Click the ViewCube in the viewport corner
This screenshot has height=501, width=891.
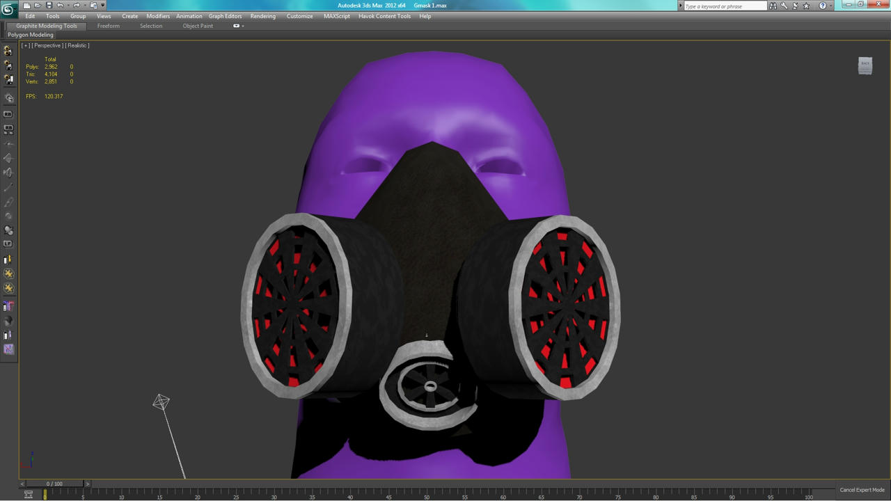click(865, 65)
